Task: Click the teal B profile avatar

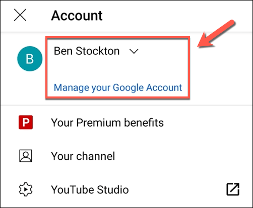Action: point(30,59)
